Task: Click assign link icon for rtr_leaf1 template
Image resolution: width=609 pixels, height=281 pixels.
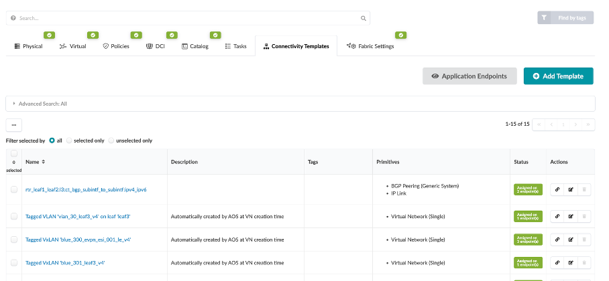Action: tap(556, 189)
